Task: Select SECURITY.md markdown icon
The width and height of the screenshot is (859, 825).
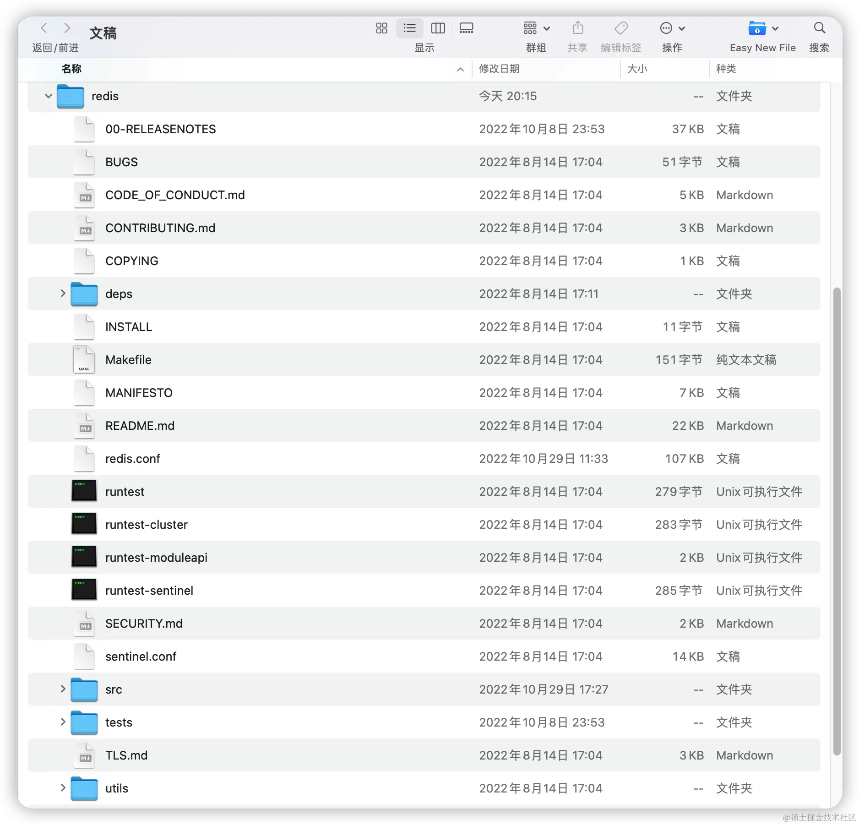Action: pyautogui.click(x=84, y=624)
